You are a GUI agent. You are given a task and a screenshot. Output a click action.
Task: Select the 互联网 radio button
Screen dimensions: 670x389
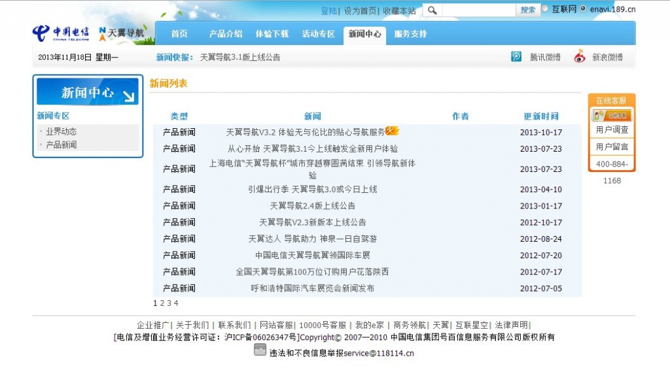click(x=545, y=8)
